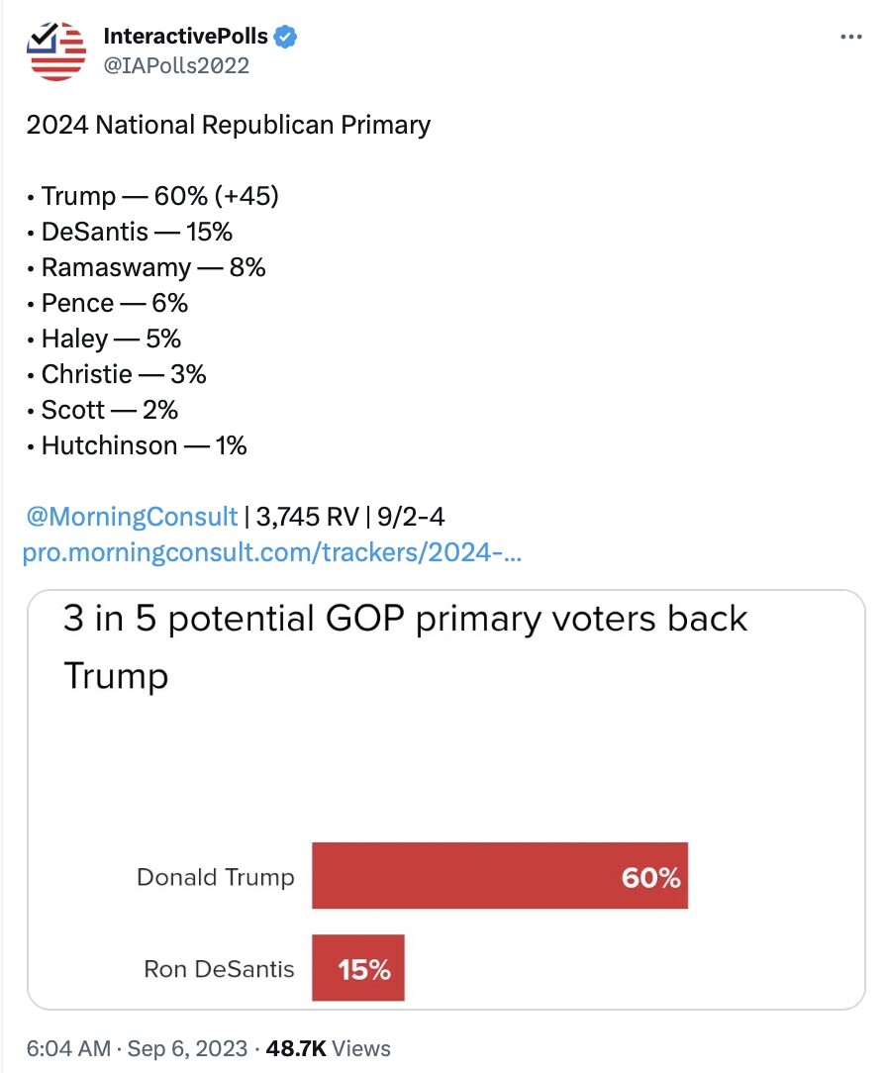887x1073 pixels.
Task: Click the red Ron DeSantis 15% bar
Action: pos(358,968)
